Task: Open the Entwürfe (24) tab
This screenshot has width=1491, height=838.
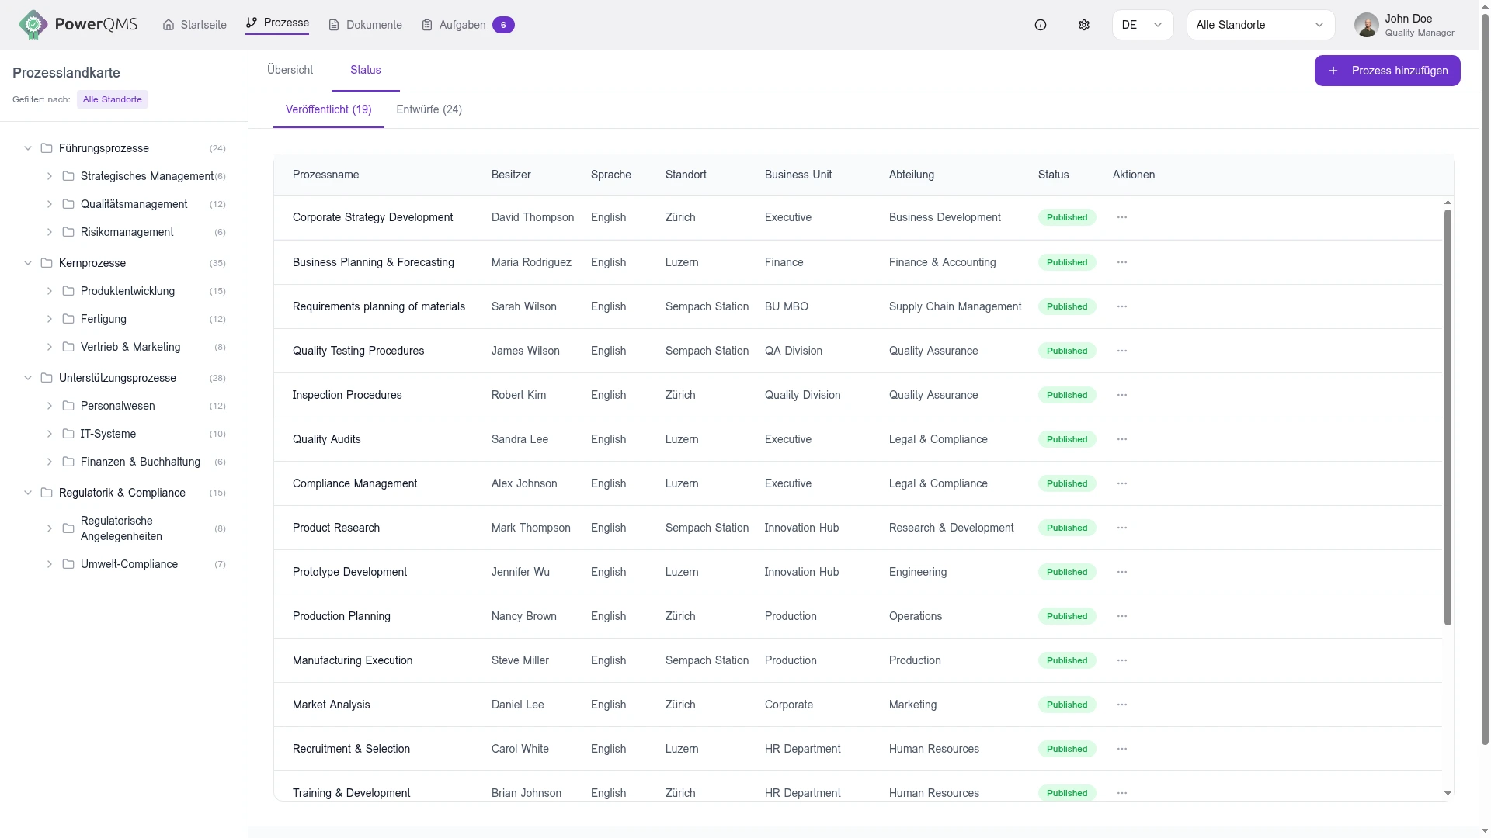Action: click(429, 109)
